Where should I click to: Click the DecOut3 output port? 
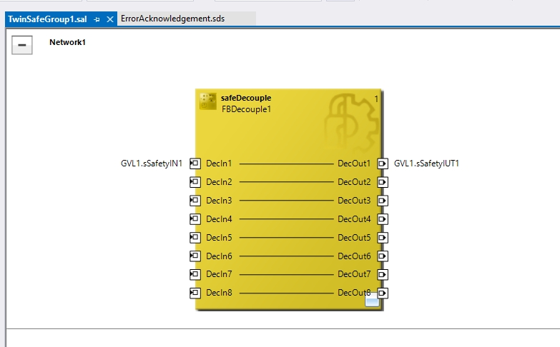point(383,201)
